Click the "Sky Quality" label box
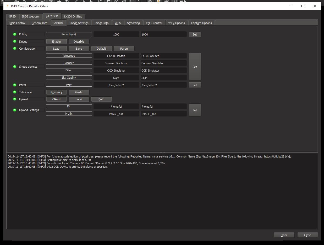Image resolution: width=324 pixels, height=245 pixels. (69, 78)
